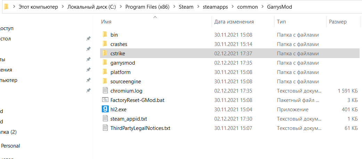Click the ThirdPartyLegalNotices.txt file icon
This screenshot has height=159, width=362.
click(x=105, y=128)
